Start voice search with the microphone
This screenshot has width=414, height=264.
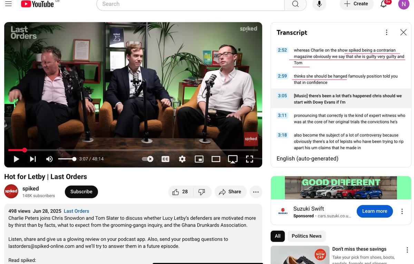[x=319, y=4]
